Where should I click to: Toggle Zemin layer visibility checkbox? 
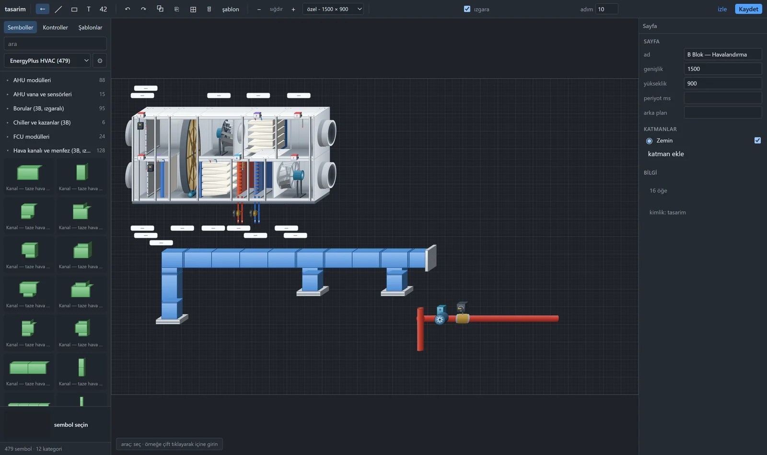pyautogui.click(x=757, y=140)
